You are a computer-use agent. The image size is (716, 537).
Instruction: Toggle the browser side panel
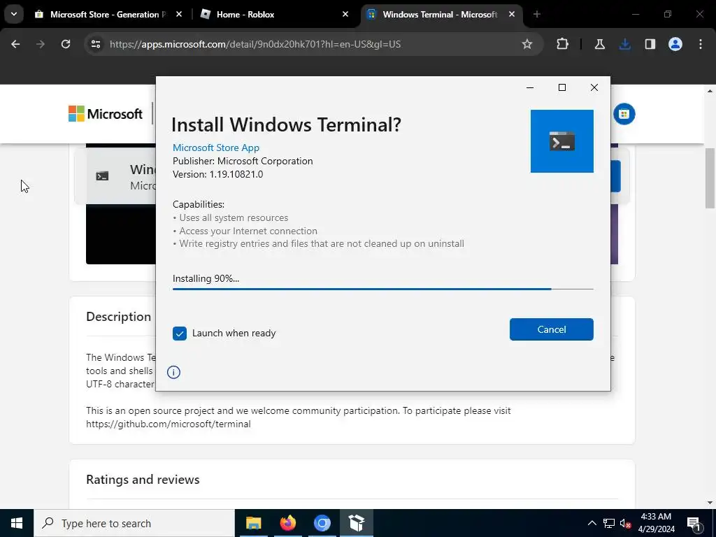650,44
